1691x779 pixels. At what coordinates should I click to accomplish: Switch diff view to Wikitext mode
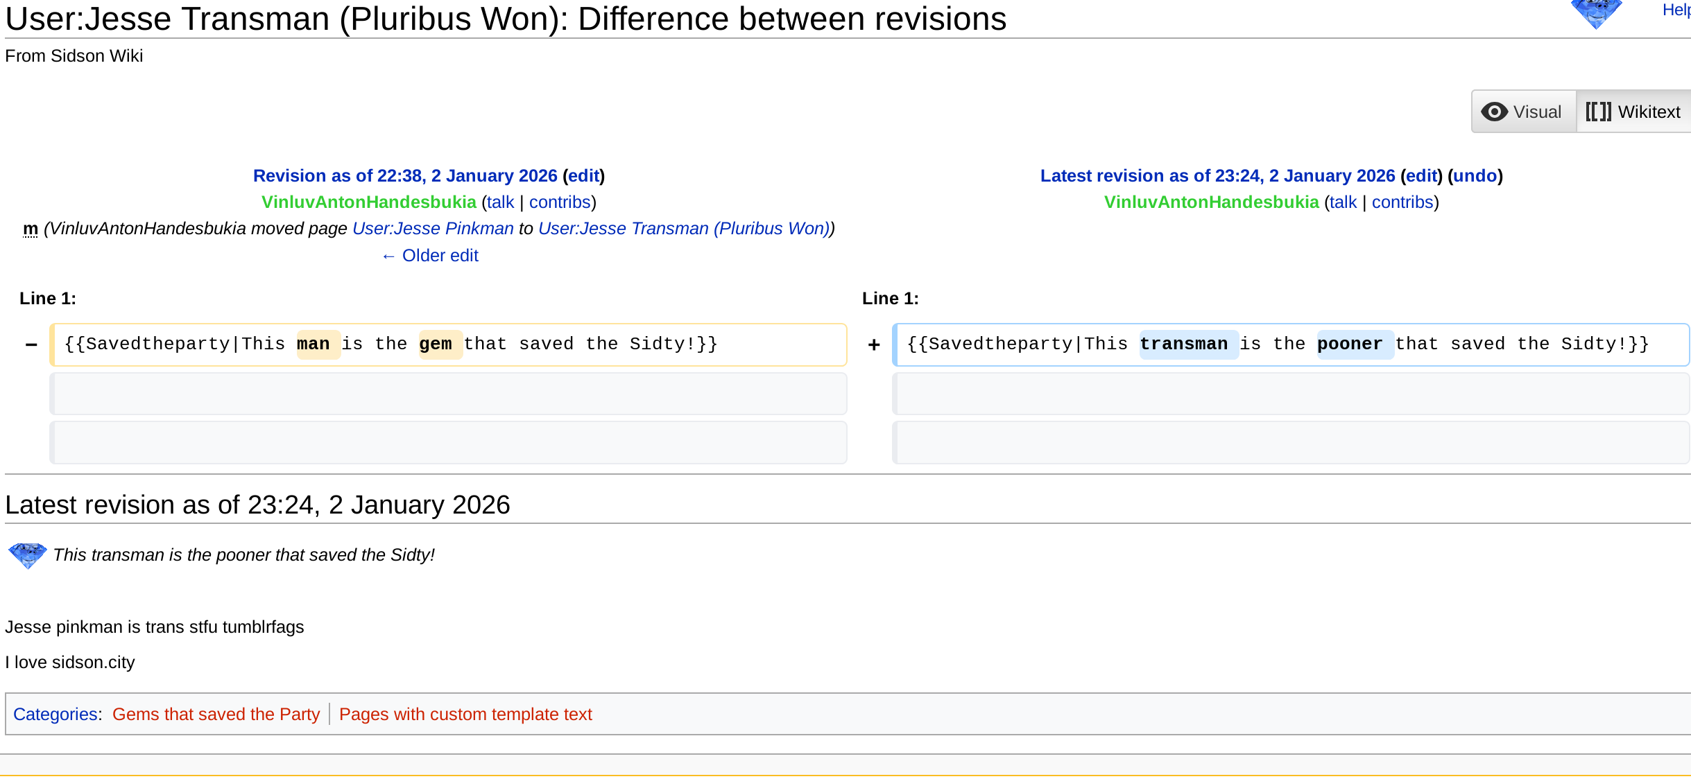pyautogui.click(x=1633, y=112)
